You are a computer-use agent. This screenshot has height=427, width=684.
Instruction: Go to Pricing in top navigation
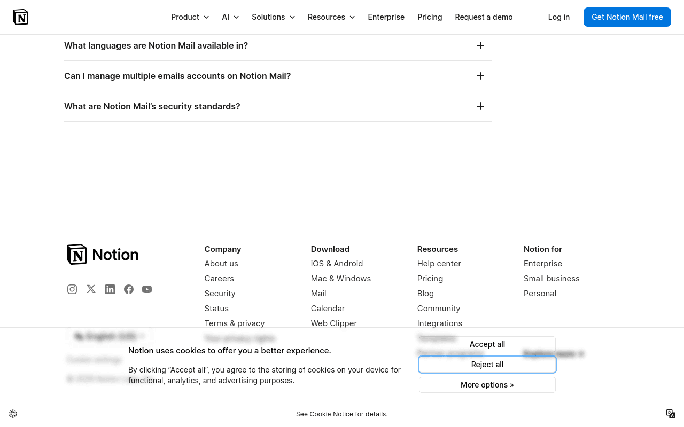[430, 17]
